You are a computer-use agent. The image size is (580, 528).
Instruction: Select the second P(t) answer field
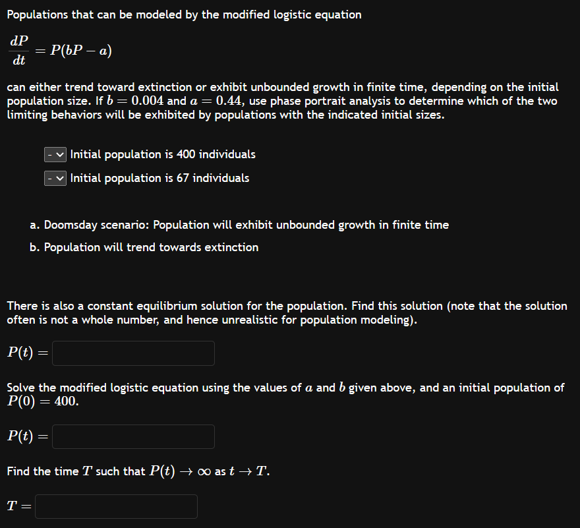[x=132, y=436]
